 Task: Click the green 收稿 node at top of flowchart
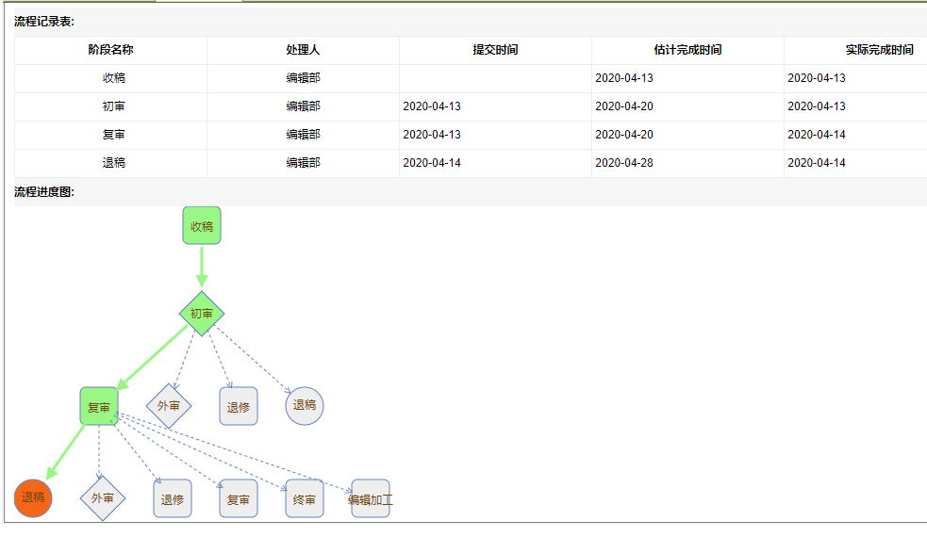[x=202, y=226]
